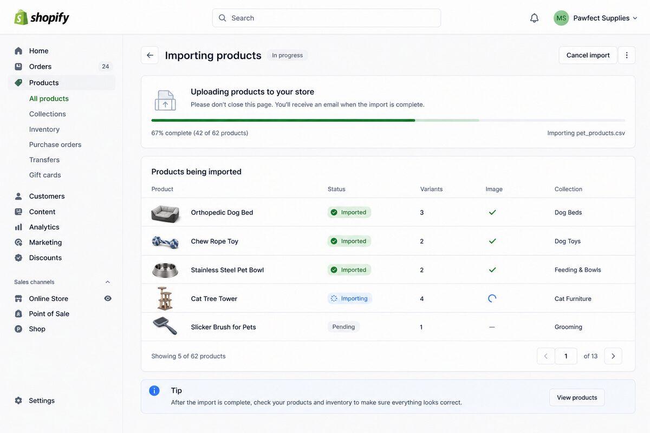The image size is (650, 433).
Task: Click the Importing badge for Cat Tree Tower
Action: coord(349,298)
